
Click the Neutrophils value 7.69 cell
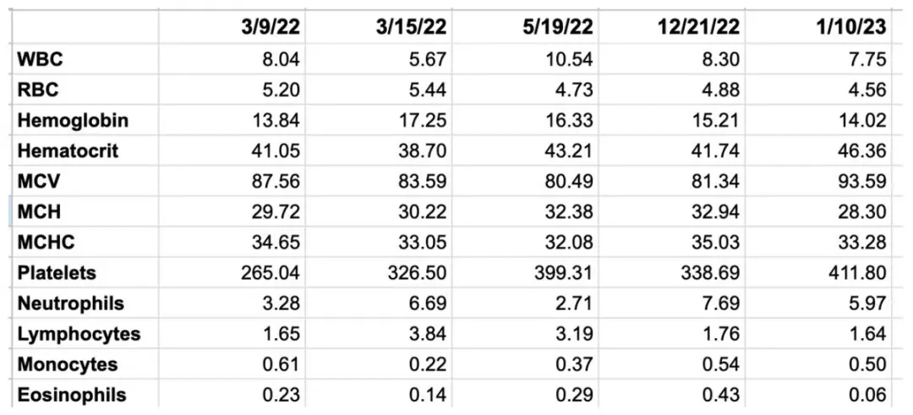click(x=671, y=303)
